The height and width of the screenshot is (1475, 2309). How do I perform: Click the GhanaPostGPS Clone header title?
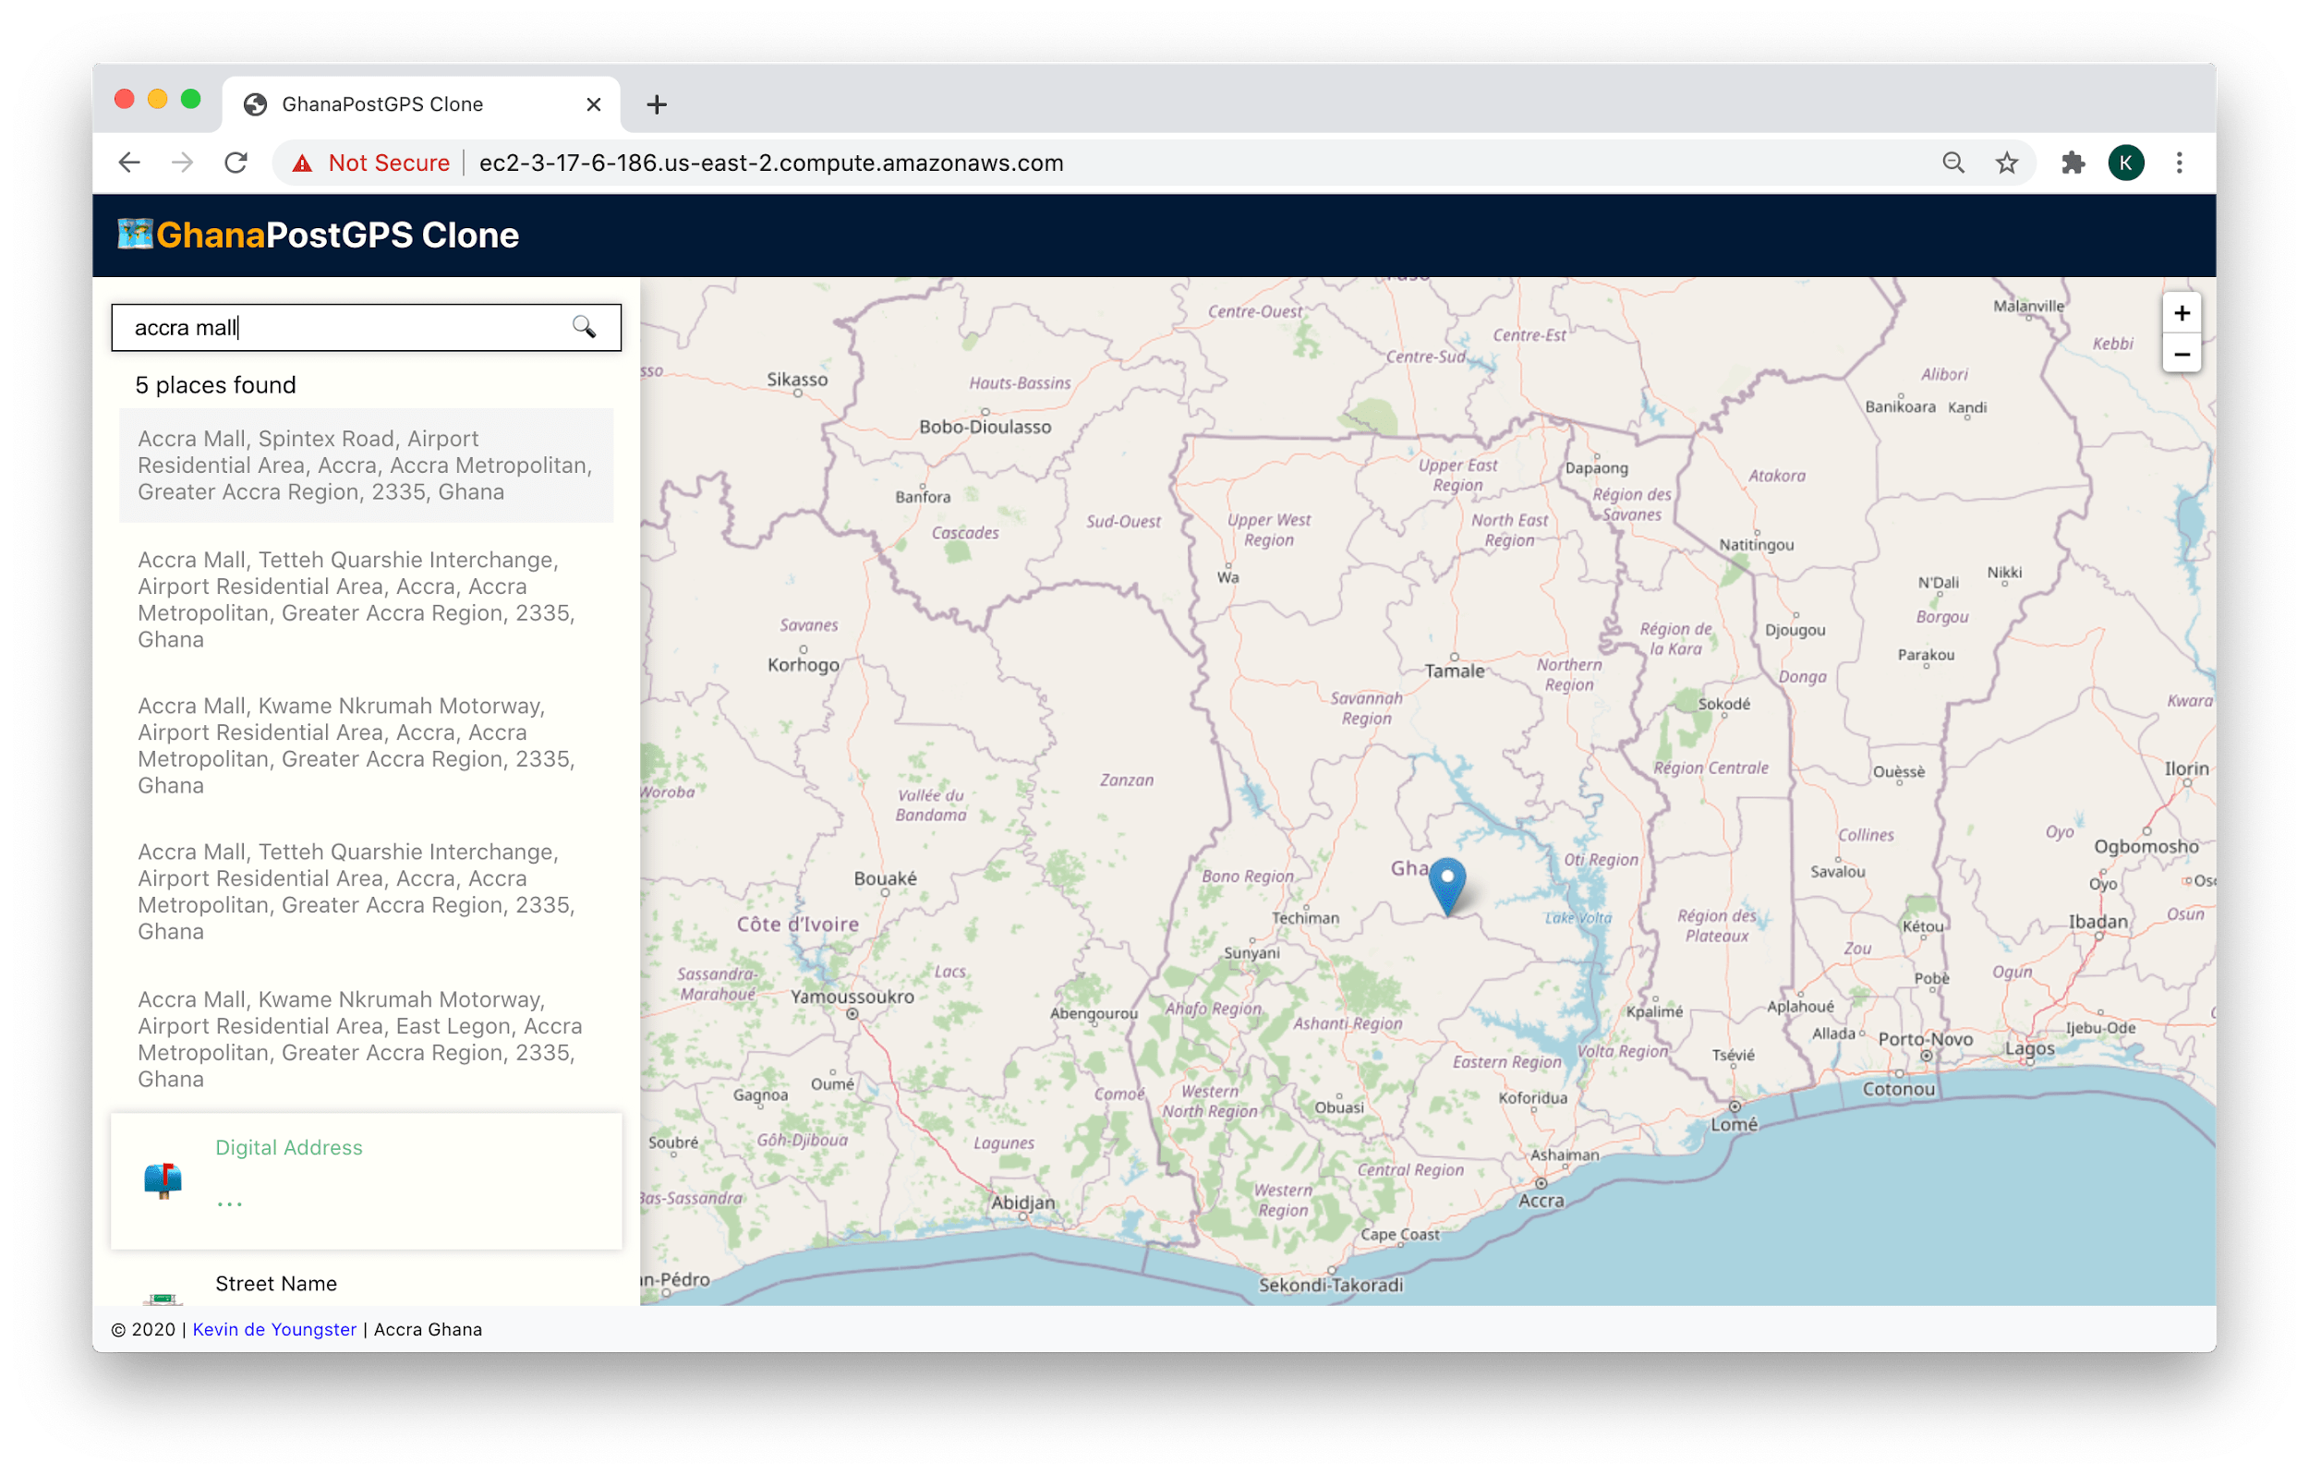[336, 235]
